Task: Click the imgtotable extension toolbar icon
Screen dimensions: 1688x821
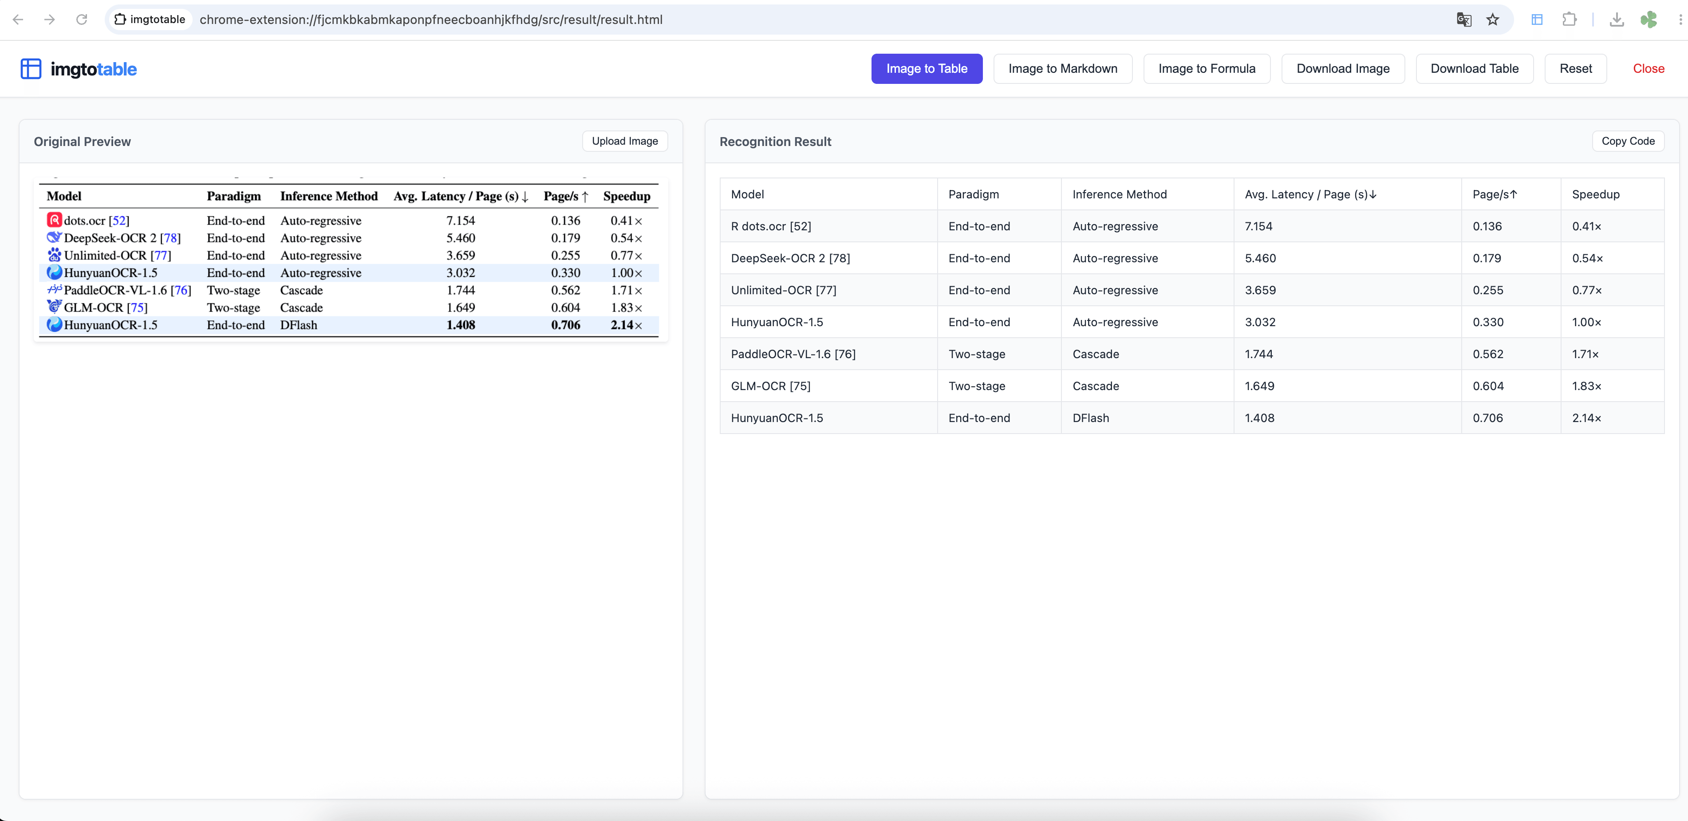Action: [1537, 20]
